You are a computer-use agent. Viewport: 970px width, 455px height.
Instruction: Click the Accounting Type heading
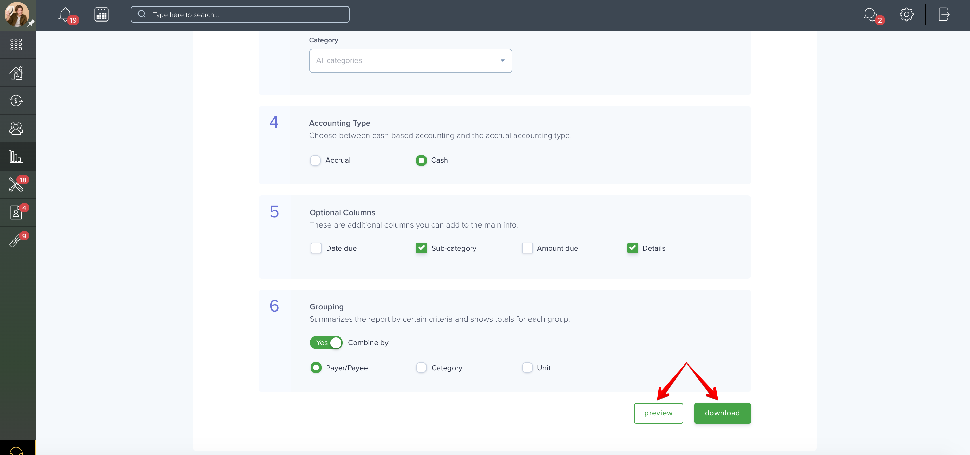click(339, 123)
